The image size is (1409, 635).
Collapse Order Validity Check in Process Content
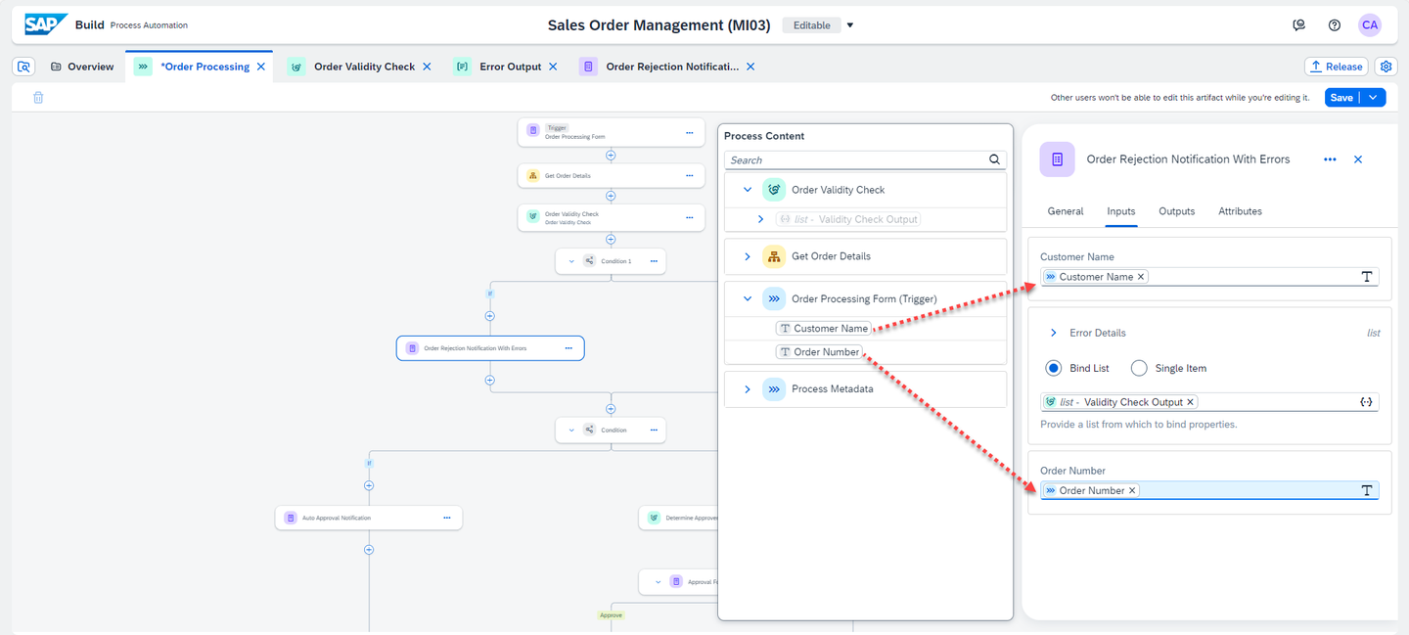click(747, 190)
